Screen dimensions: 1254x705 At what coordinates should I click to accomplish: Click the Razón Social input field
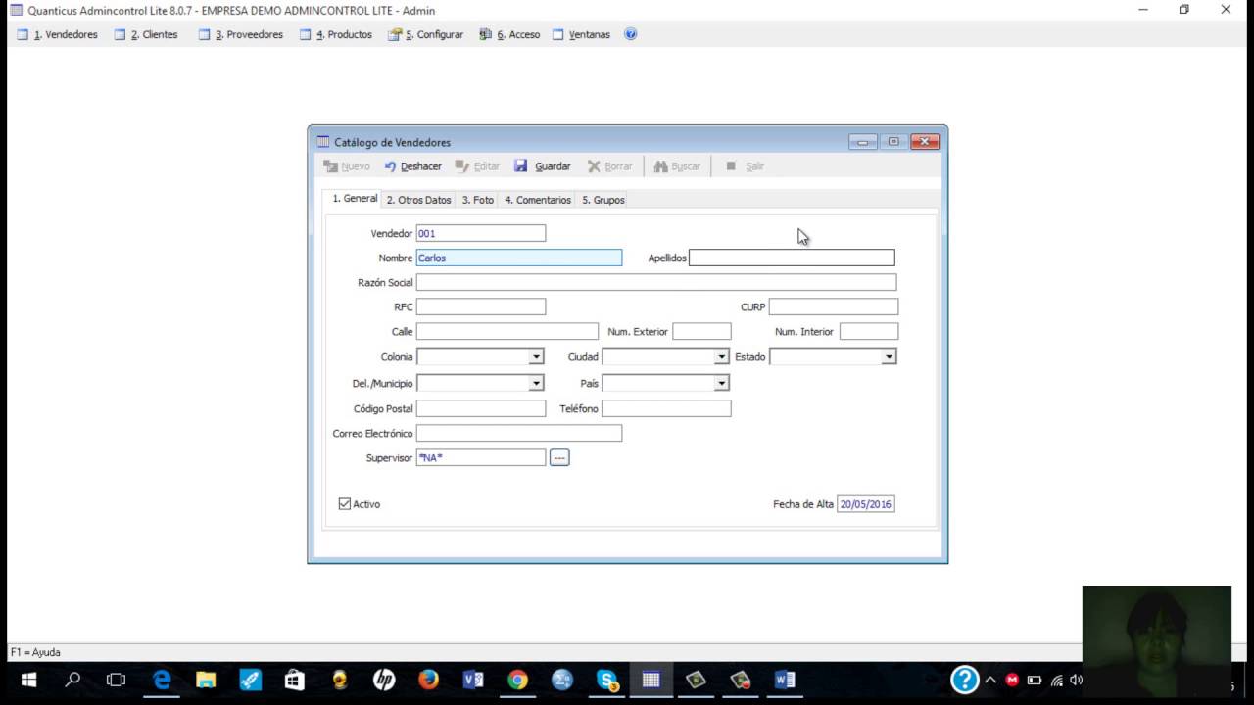click(656, 282)
